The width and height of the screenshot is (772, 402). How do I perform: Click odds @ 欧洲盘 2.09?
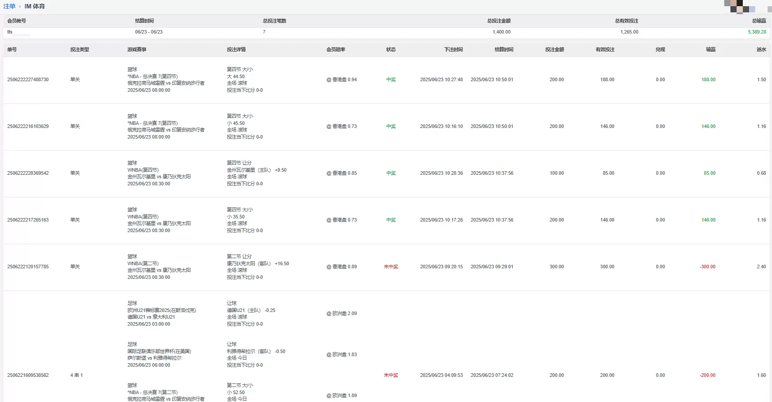(342, 313)
